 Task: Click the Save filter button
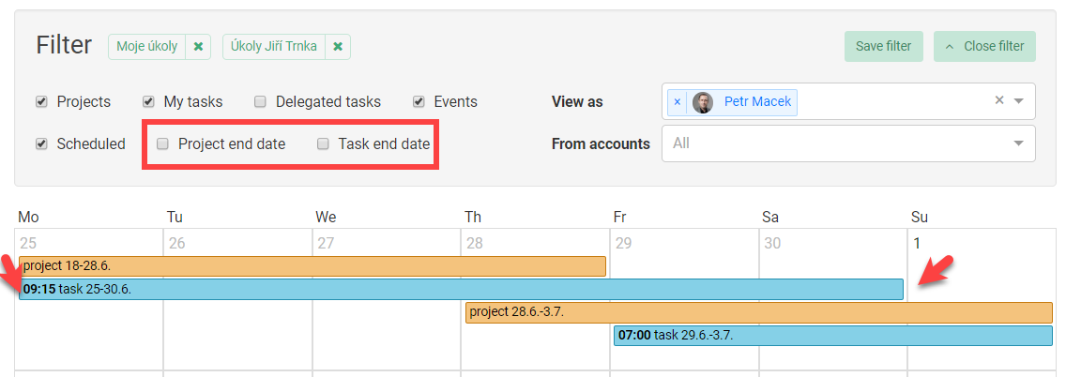[884, 46]
